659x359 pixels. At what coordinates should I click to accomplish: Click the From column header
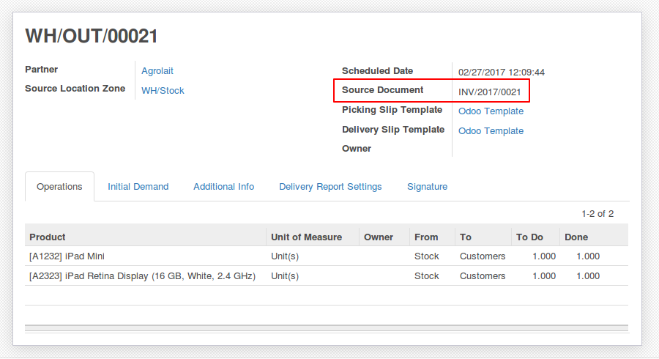coord(432,237)
